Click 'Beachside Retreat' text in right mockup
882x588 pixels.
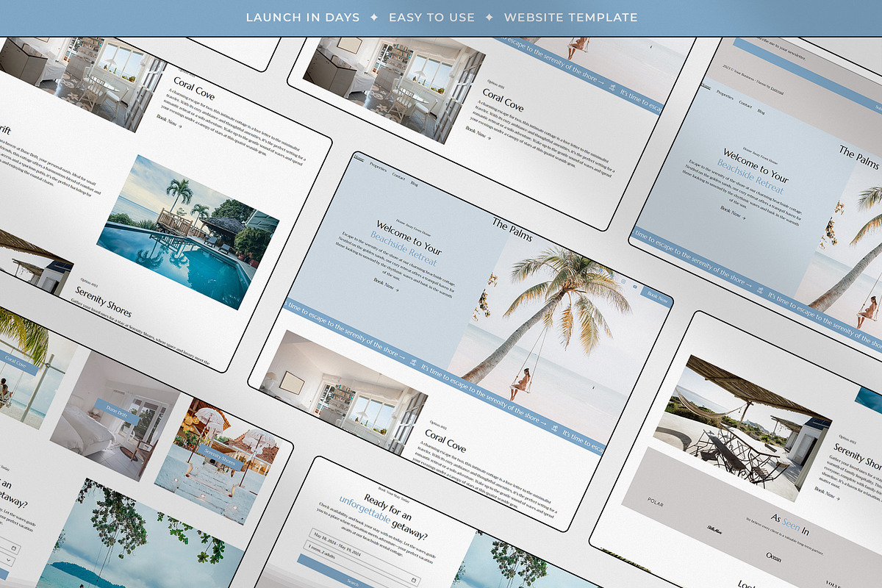[750, 176]
